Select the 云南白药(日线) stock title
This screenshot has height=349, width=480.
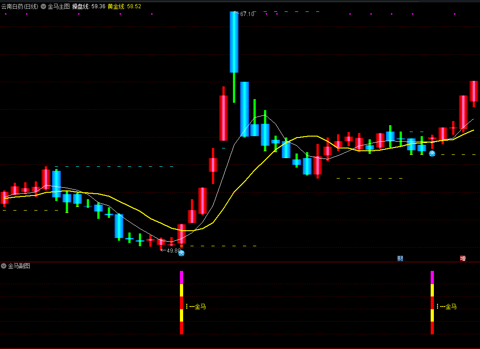click(20, 7)
